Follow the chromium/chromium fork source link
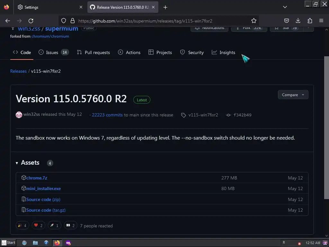 point(50,36)
